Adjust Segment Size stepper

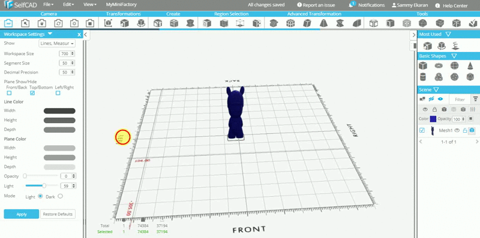(x=73, y=63)
